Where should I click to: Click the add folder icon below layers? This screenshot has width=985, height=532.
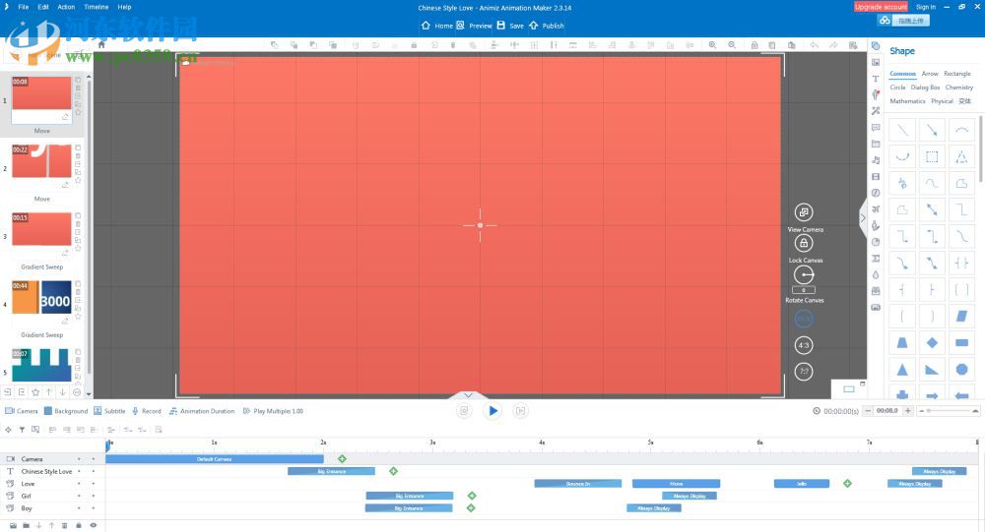tap(26, 525)
